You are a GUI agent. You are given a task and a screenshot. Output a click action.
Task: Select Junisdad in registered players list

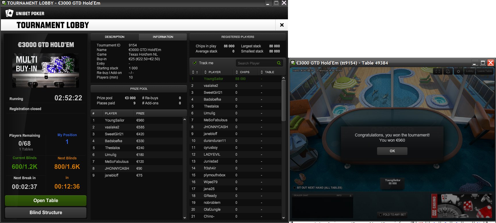236,161
